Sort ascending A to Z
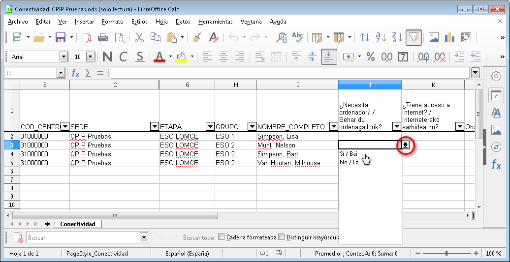510x262 pixels. coord(381,38)
